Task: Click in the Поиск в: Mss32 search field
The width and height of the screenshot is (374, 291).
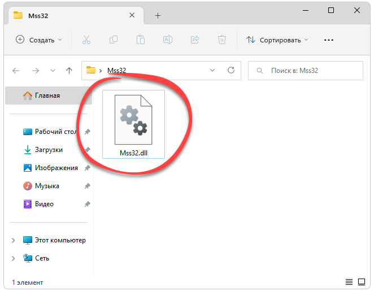Action: coord(306,71)
